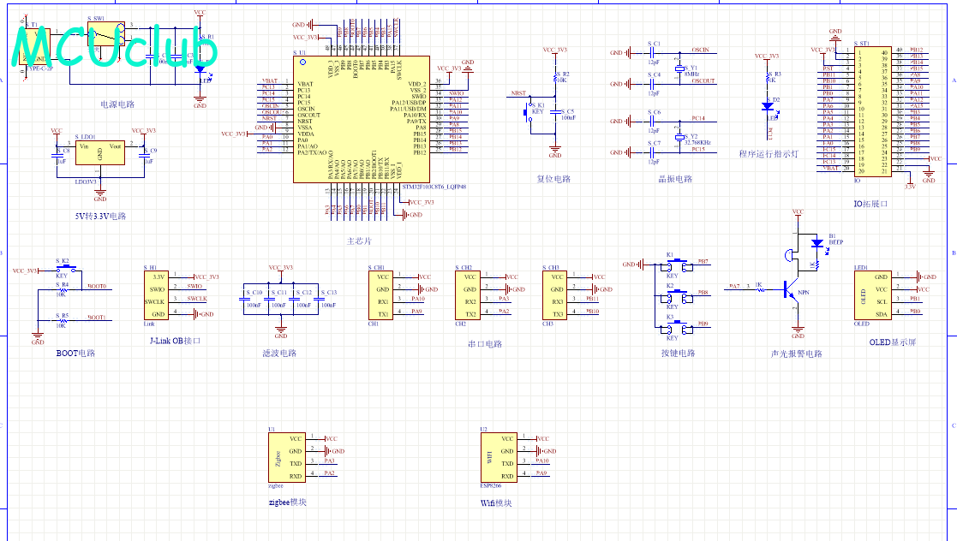Click the LDO3V3 regulator component
Screen dimensions: 957x541
coord(100,156)
